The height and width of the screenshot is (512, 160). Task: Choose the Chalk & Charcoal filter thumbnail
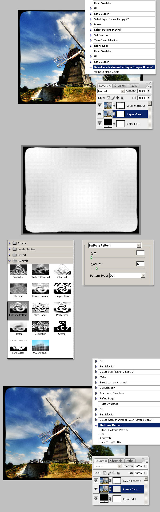point(40,269)
